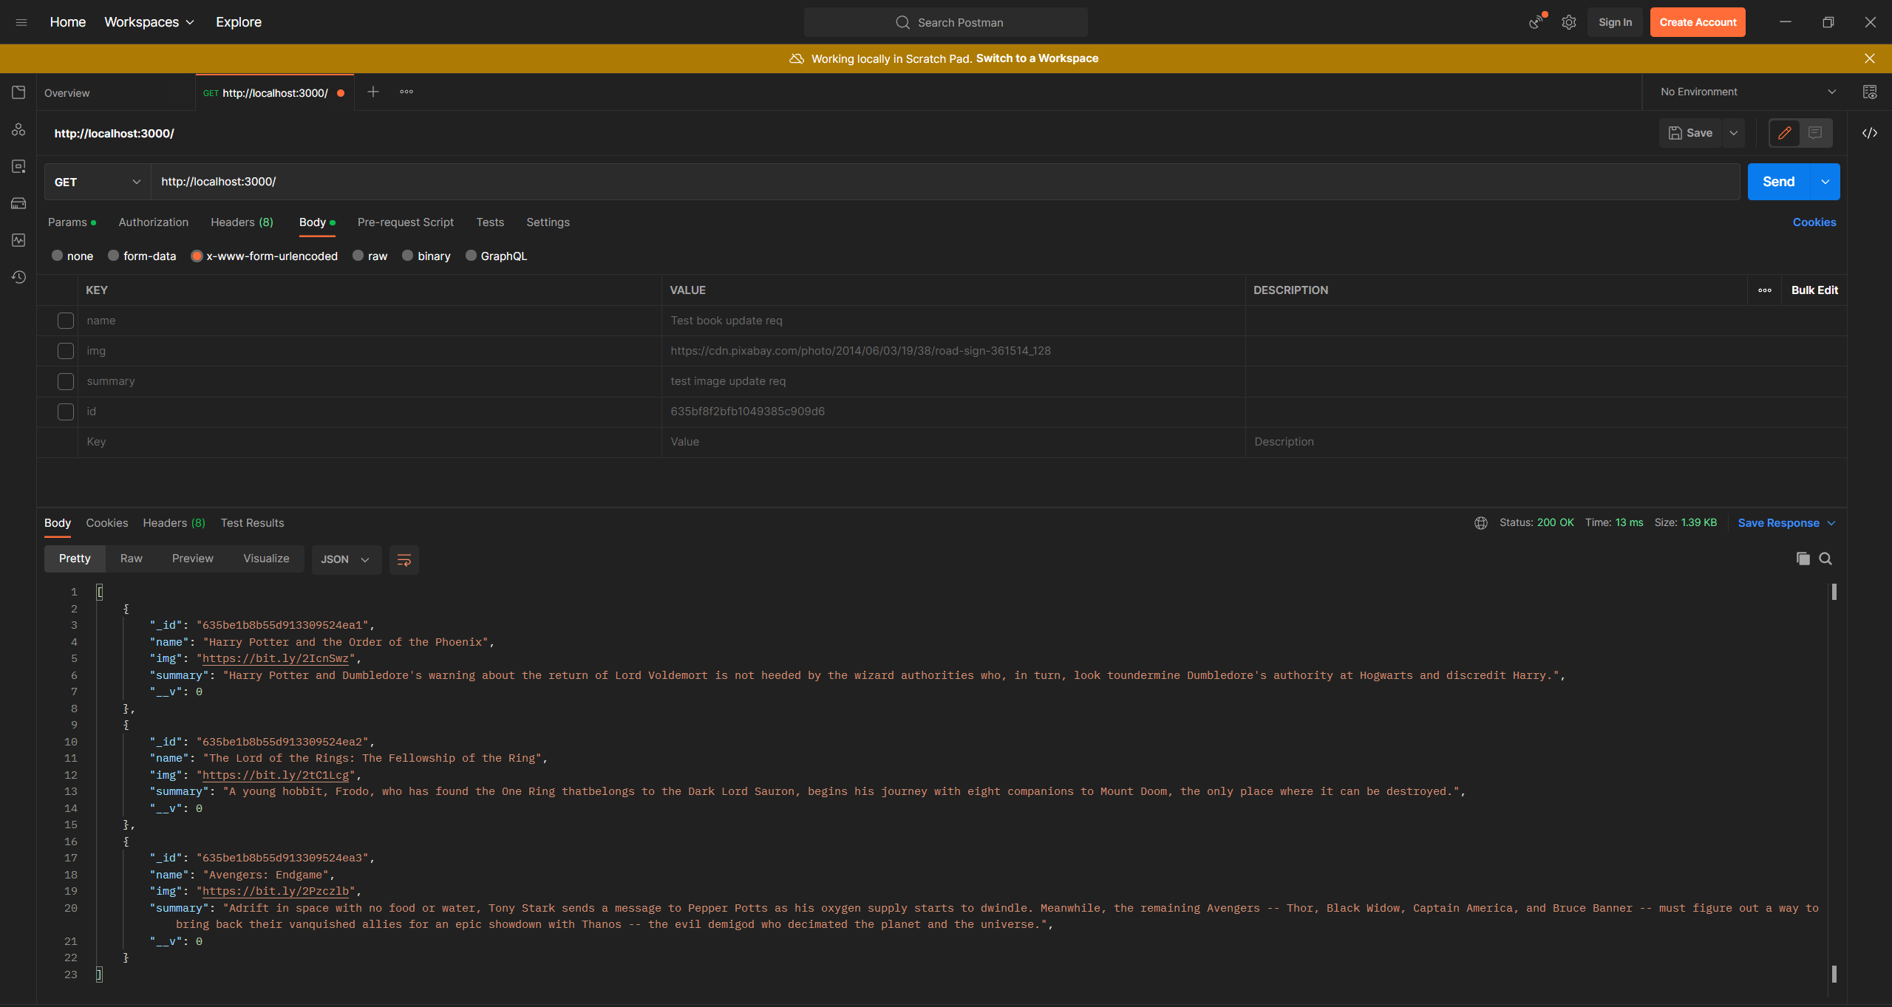The image size is (1892, 1007).
Task: Select the raw body type radio
Action: (358, 256)
